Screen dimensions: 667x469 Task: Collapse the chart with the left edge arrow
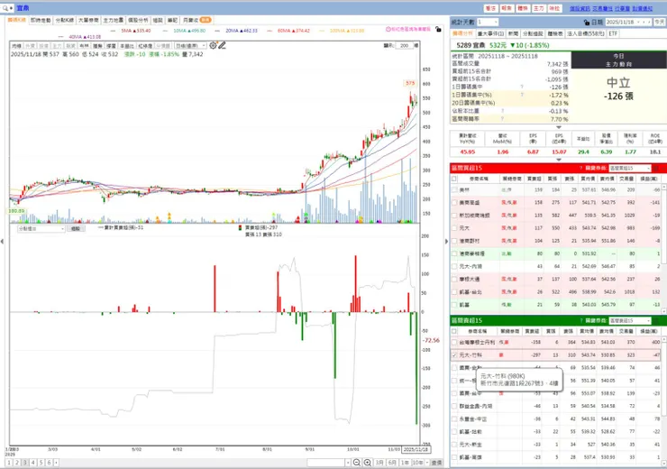2,242
